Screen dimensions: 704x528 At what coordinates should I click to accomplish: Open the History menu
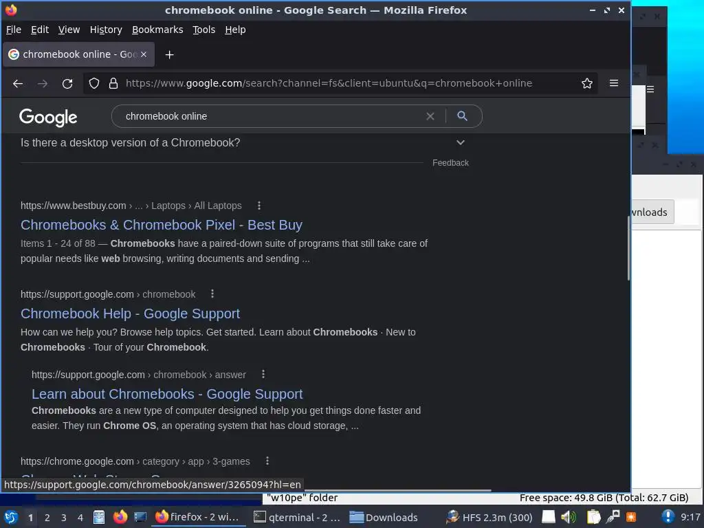(x=106, y=30)
